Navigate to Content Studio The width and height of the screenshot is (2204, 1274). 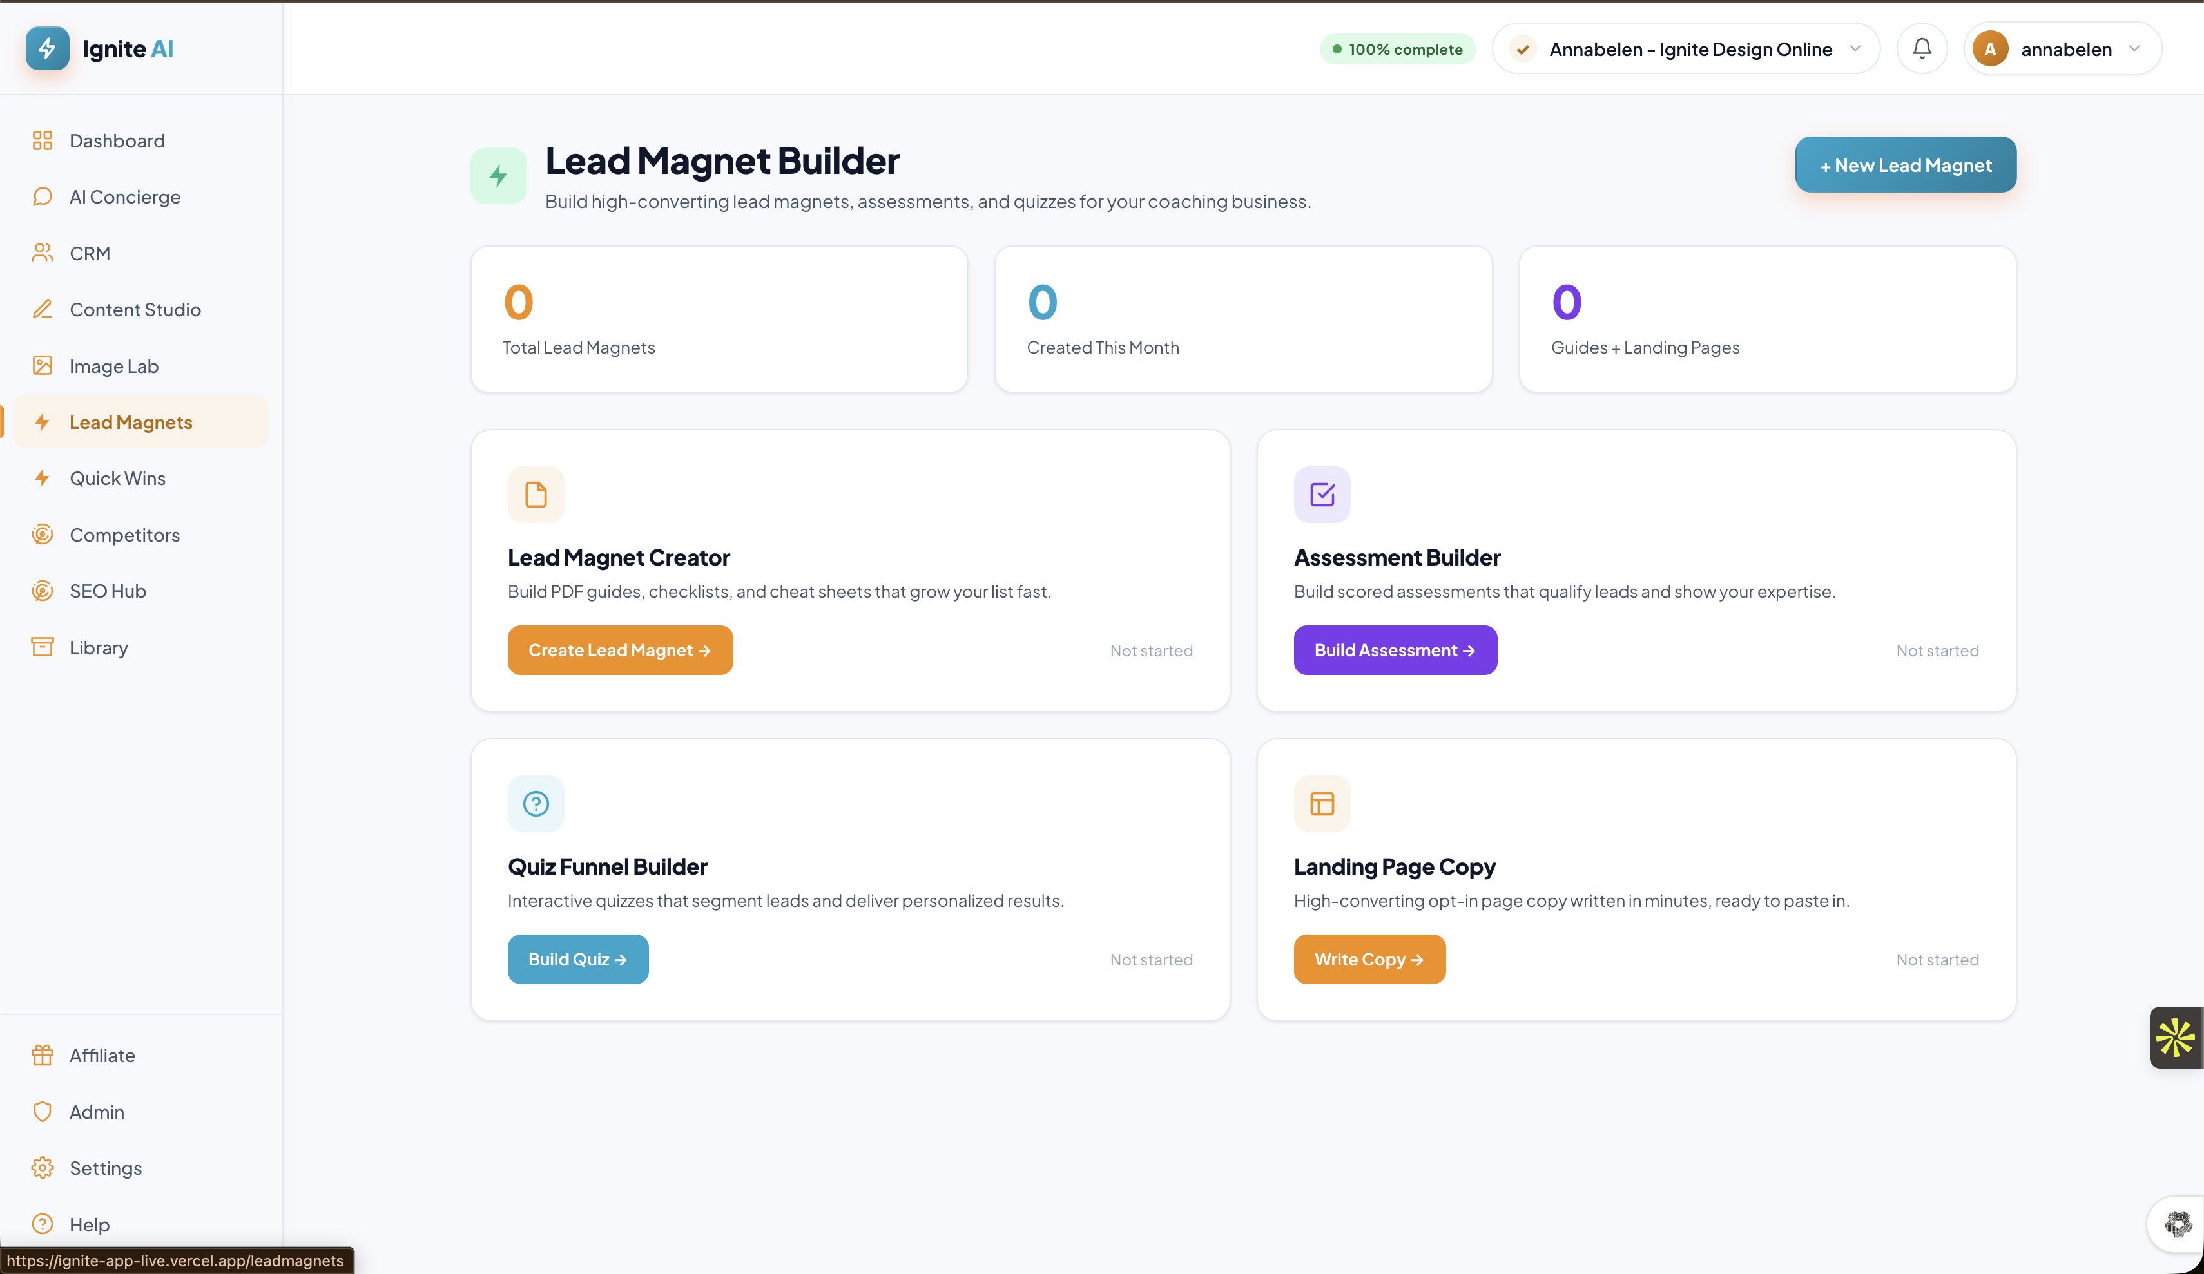(x=140, y=310)
